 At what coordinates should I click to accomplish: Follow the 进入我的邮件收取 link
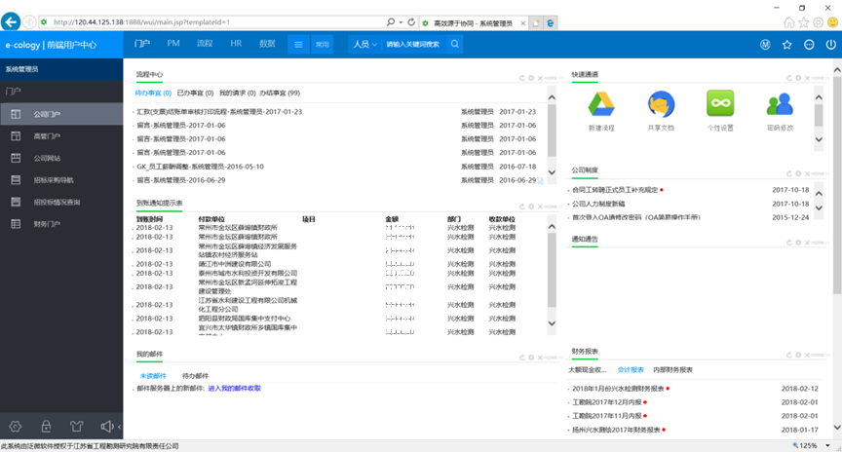(235, 388)
